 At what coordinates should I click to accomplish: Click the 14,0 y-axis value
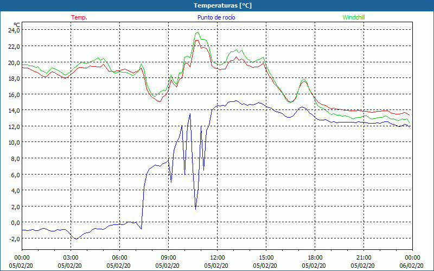point(14,111)
